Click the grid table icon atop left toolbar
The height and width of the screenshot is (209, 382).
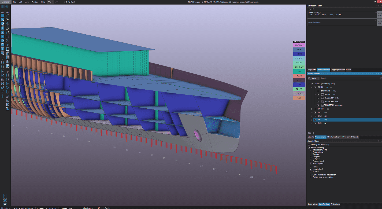[x=3, y=6]
